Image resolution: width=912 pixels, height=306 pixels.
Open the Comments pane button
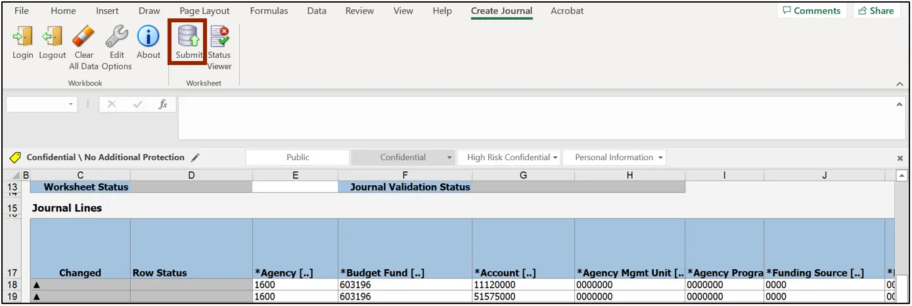[x=811, y=11]
